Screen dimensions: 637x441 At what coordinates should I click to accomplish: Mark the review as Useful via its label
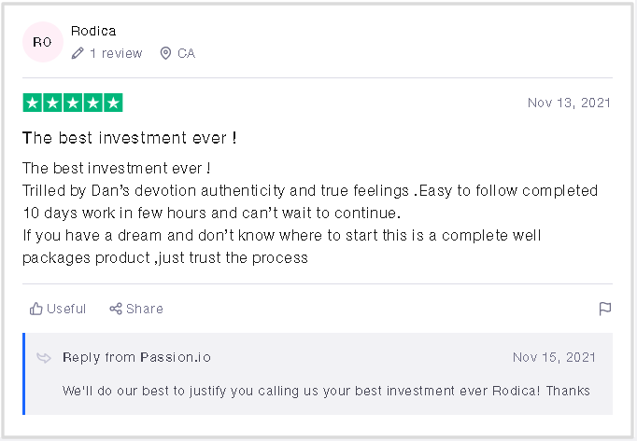66,309
